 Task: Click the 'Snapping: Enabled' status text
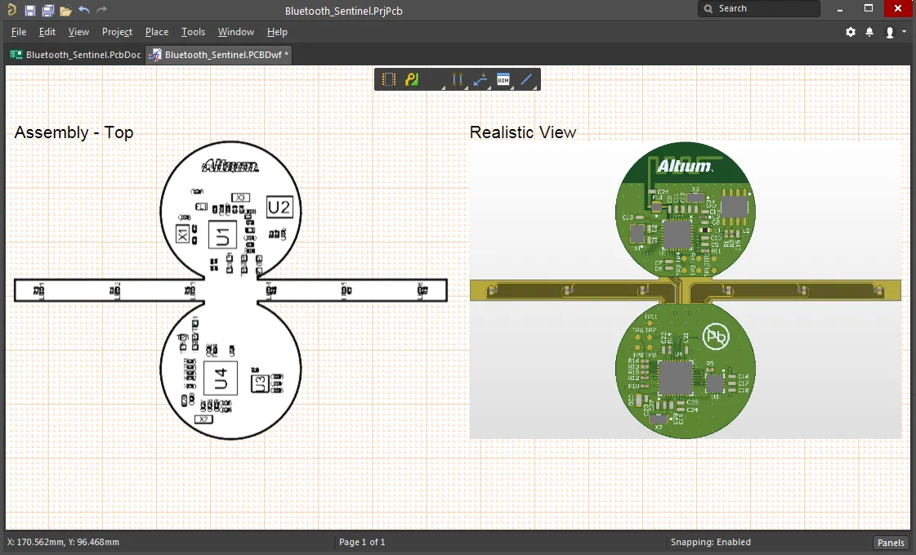click(x=710, y=542)
